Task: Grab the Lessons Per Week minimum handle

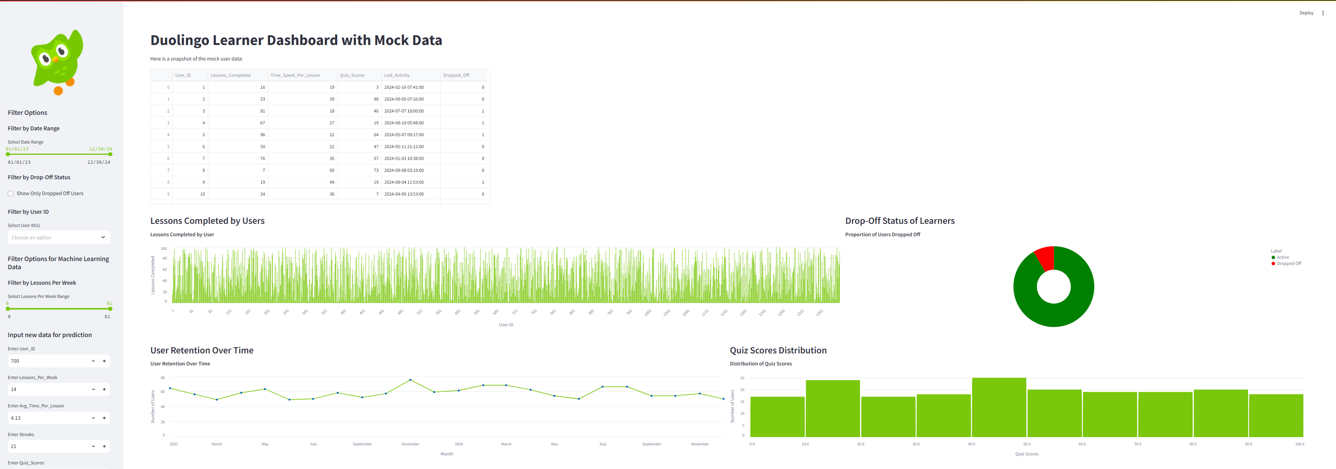Action: pos(8,308)
